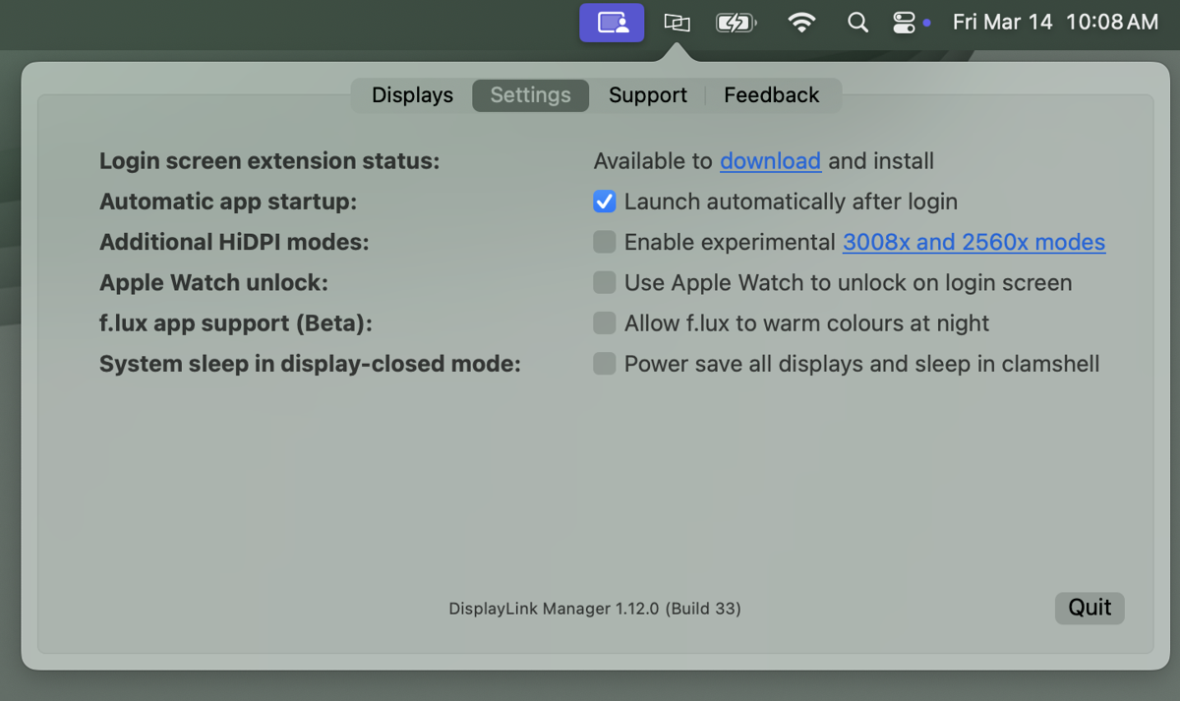Click the date and time in menu bar

1057,22
